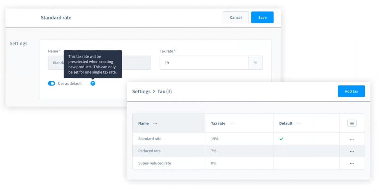Open the Super-reduced rate row actions menu
The height and width of the screenshot is (188, 379).
click(x=352, y=164)
